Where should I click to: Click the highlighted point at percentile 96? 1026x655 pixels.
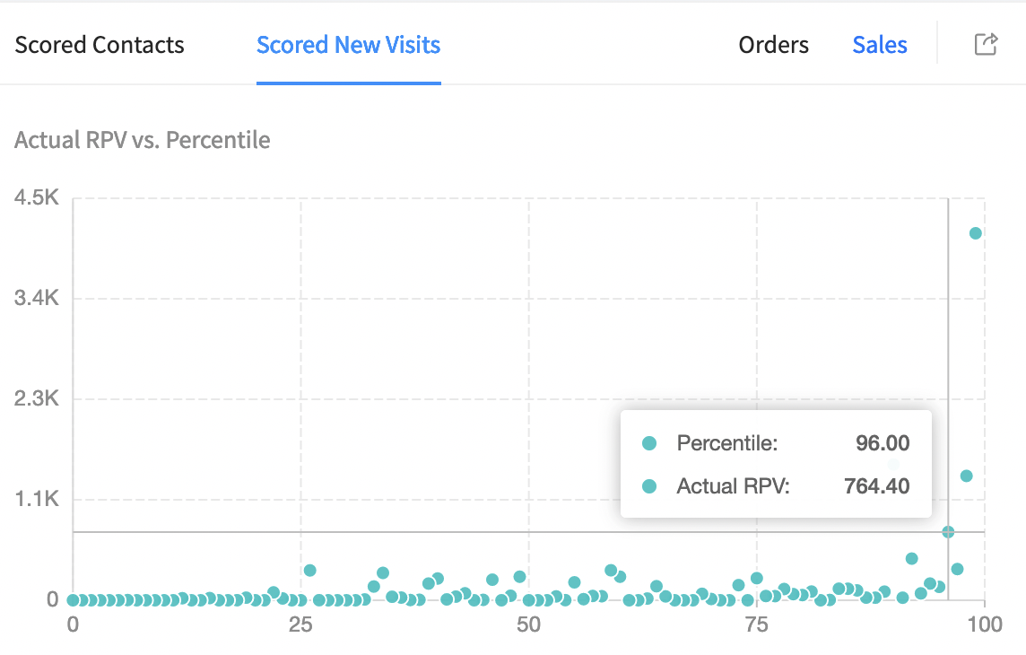coord(948,532)
